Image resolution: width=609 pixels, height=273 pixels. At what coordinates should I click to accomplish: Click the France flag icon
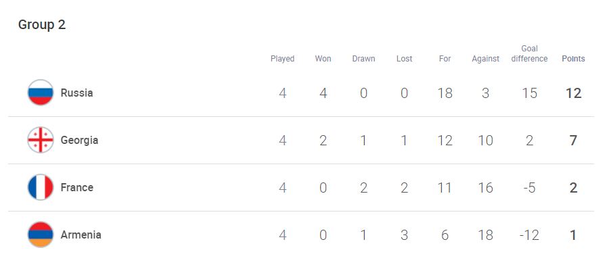[x=41, y=187]
